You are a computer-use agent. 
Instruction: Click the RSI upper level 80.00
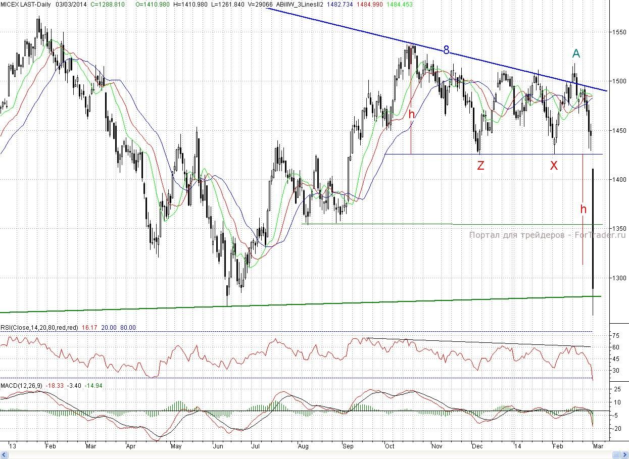[128, 328]
